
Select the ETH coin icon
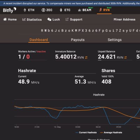tap(25, 10)
